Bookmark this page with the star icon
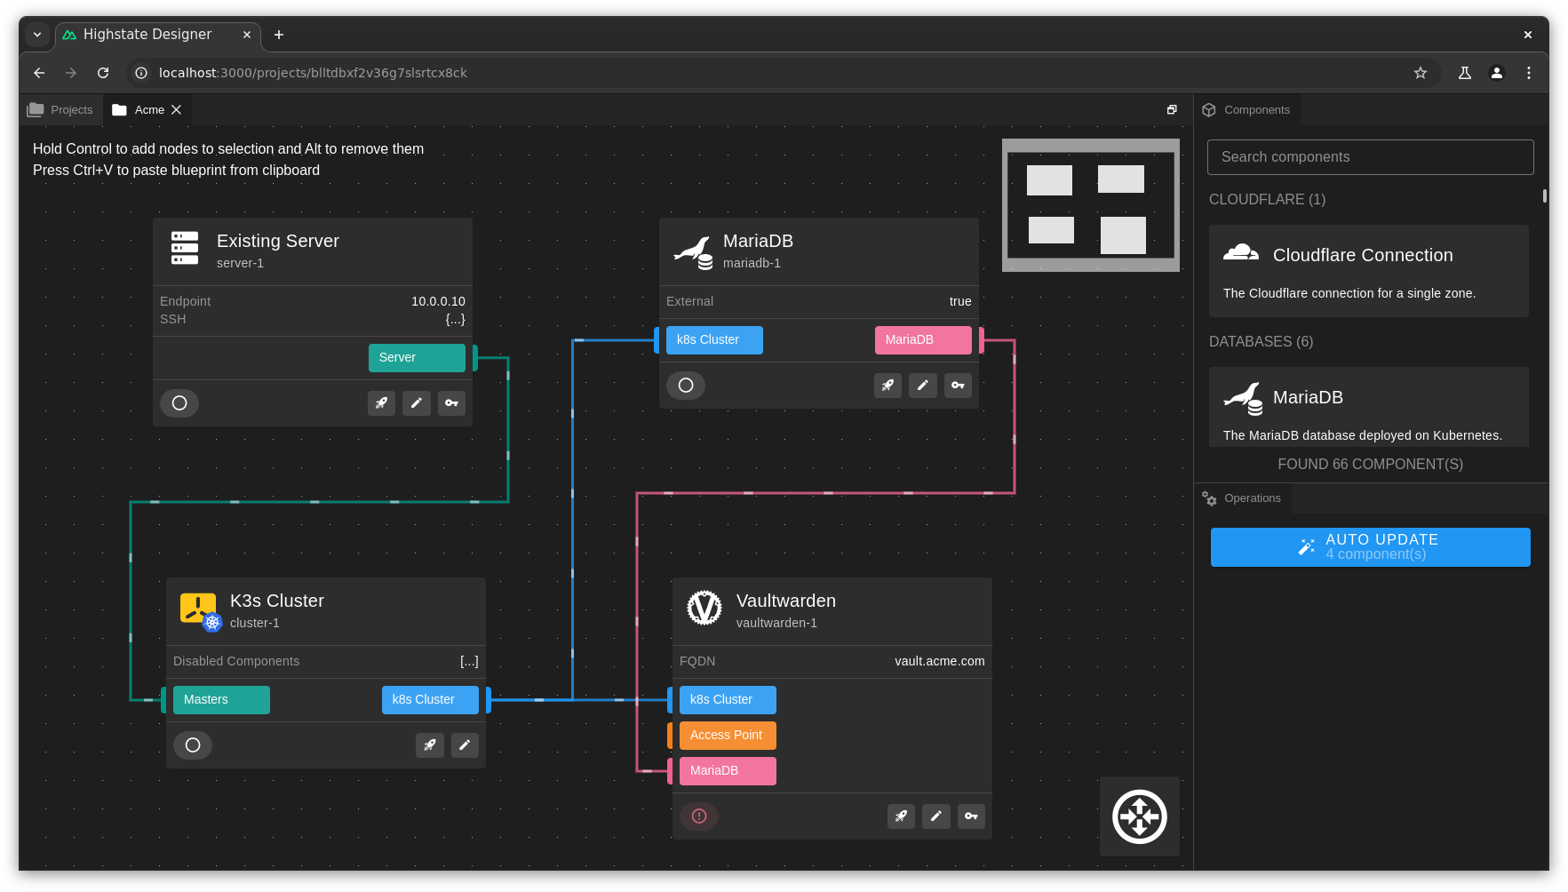Viewport: 1568px width, 892px height. click(1421, 73)
